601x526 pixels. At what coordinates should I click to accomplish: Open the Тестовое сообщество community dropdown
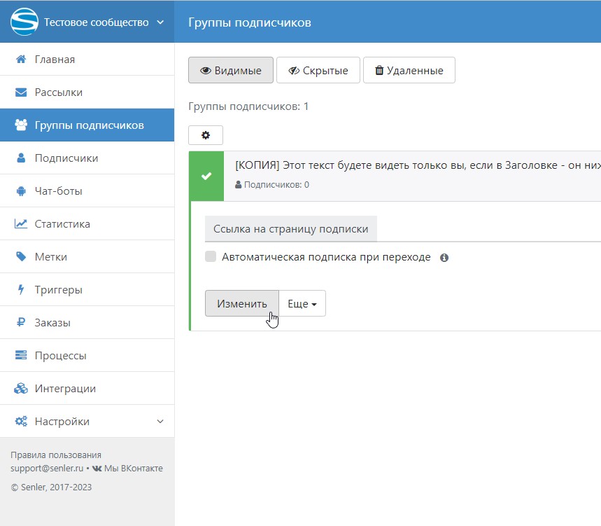coord(160,22)
